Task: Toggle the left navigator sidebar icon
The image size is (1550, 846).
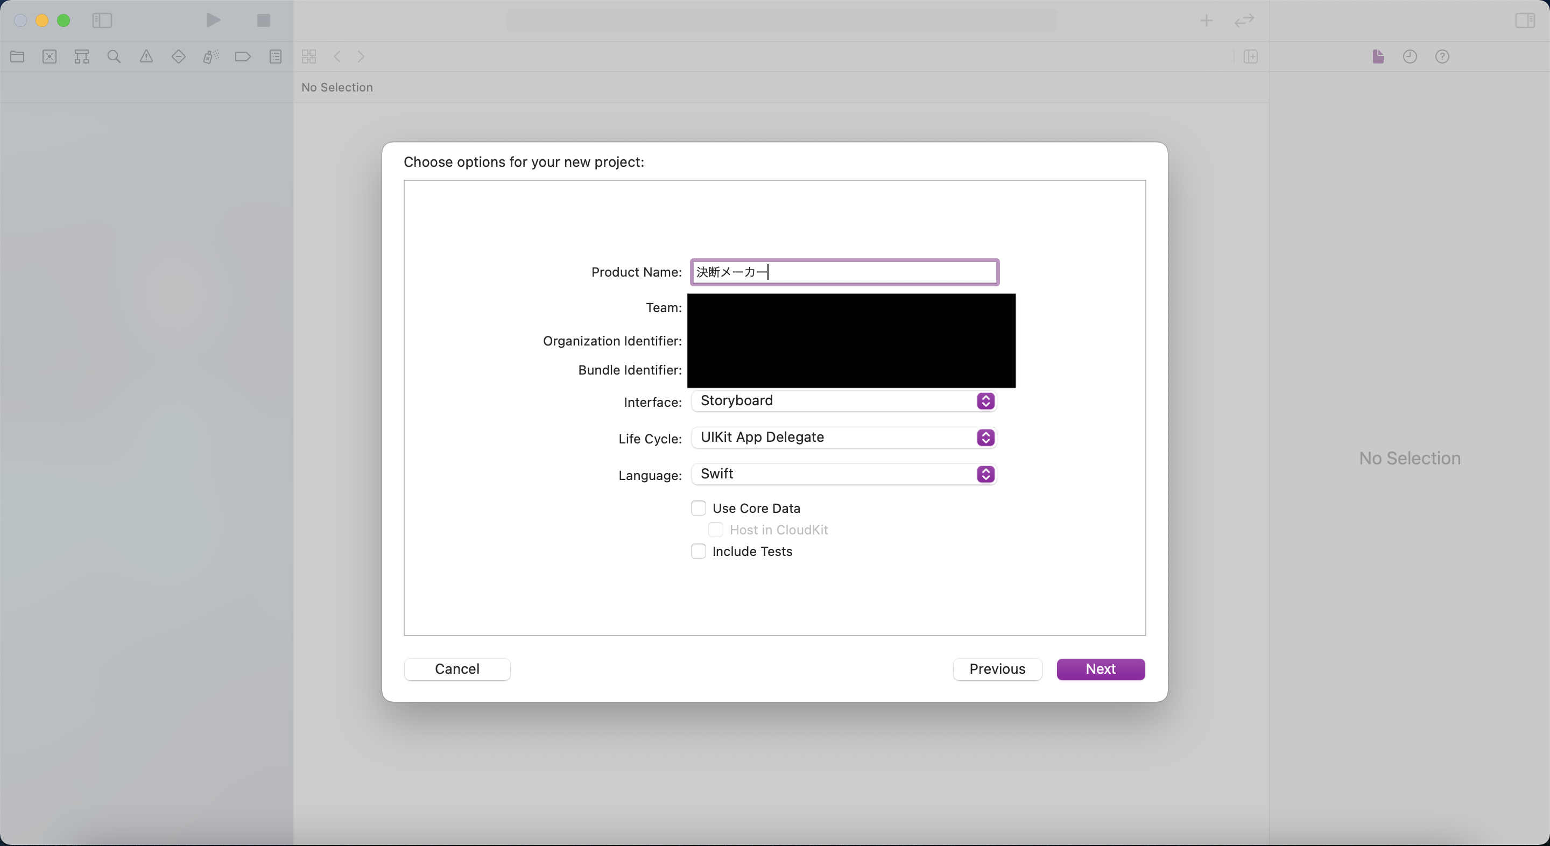Action: tap(102, 20)
